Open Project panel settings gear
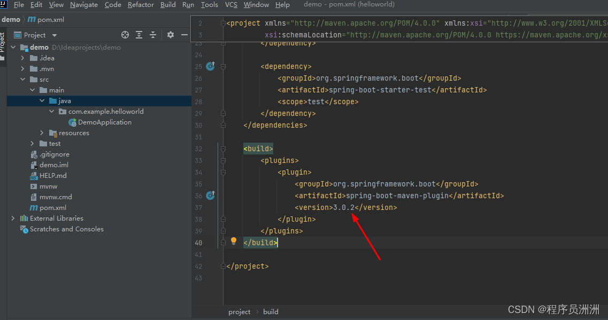 (x=171, y=35)
